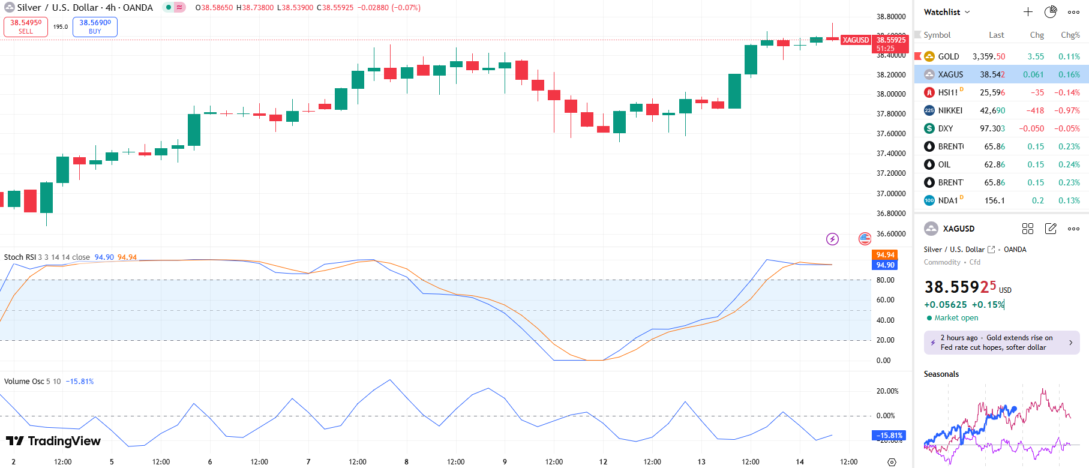The width and height of the screenshot is (1089, 468).
Task: Open the watchlist advanced view pie icon
Action: [x=1051, y=12]
